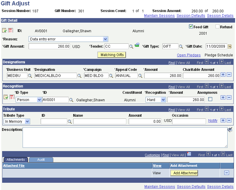Image resolution: width=236 pixels, height=190 pixels.
Task: Go to next Attachments row arrow
Action: coord(223,154)
